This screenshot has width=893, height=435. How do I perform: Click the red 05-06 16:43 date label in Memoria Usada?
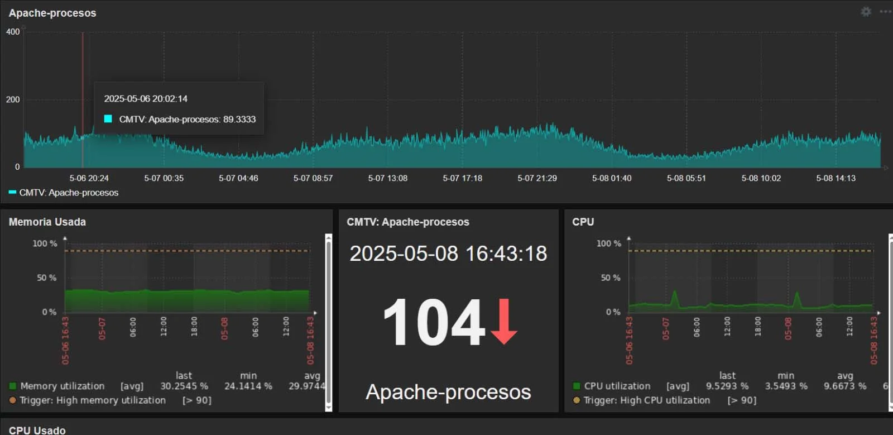65,341
